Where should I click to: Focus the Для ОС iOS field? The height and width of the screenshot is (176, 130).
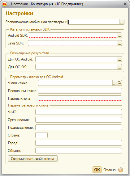(76, 67)
